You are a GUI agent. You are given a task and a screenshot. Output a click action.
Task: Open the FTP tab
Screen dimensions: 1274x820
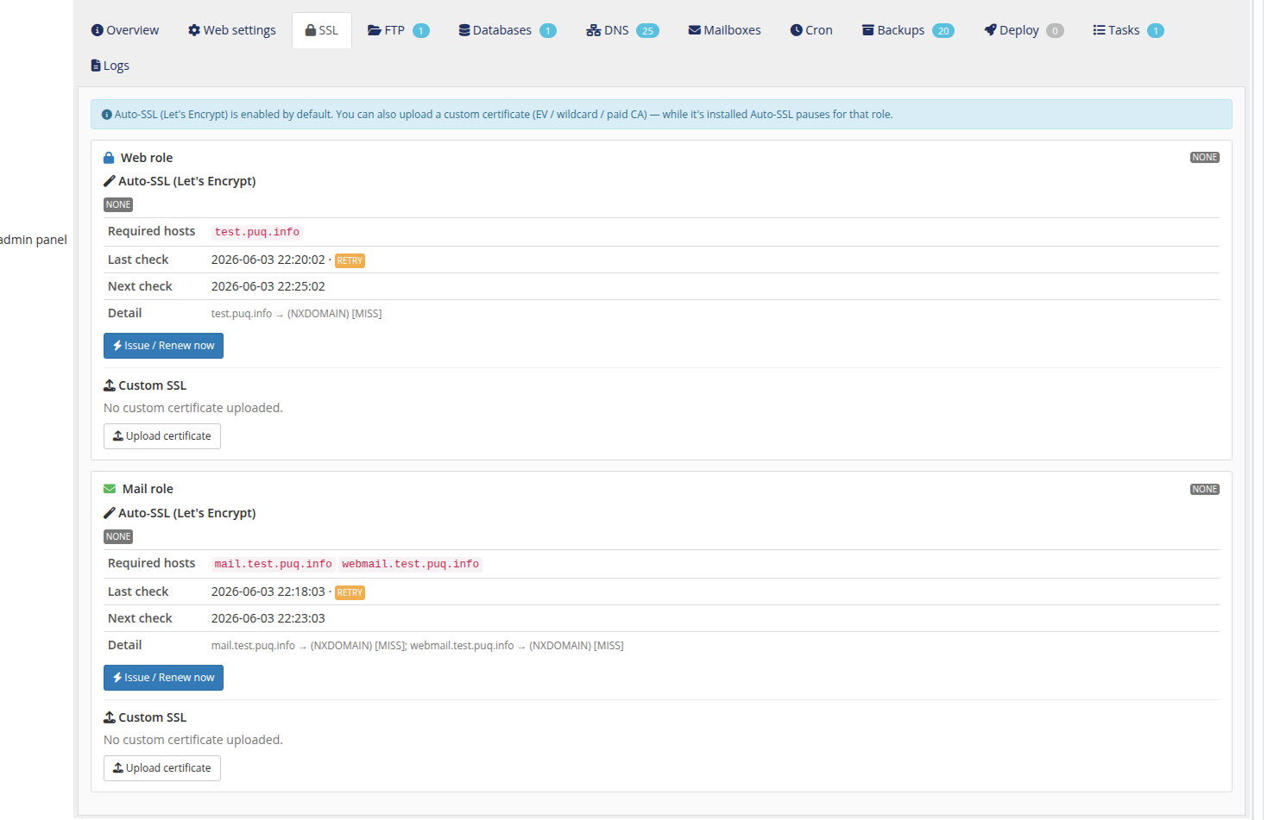point(398,30)
